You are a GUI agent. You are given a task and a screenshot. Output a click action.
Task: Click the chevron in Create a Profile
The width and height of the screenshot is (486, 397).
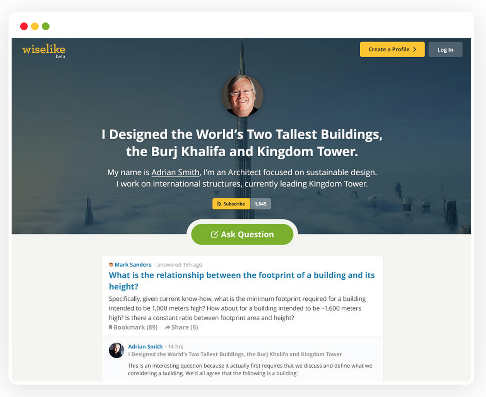[415, 50]
